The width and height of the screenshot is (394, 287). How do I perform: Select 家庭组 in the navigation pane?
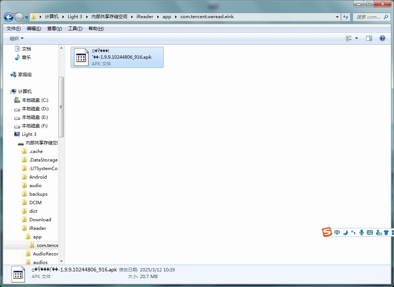pos(21,75)
